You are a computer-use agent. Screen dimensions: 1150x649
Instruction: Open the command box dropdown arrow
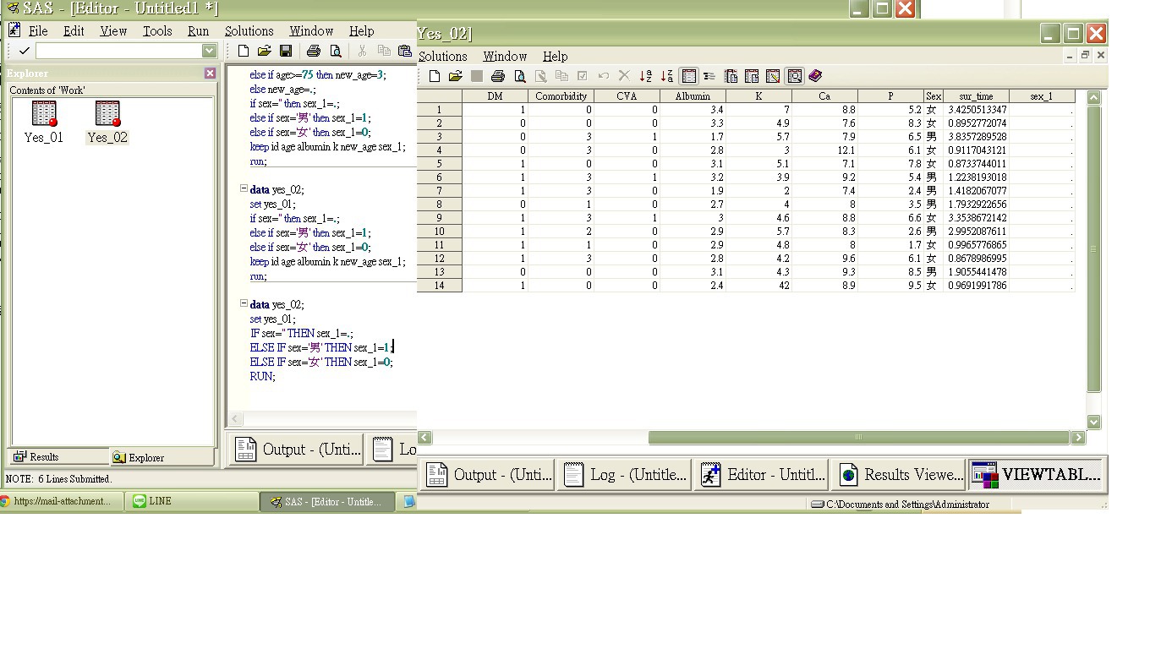[x=209, y=52]
